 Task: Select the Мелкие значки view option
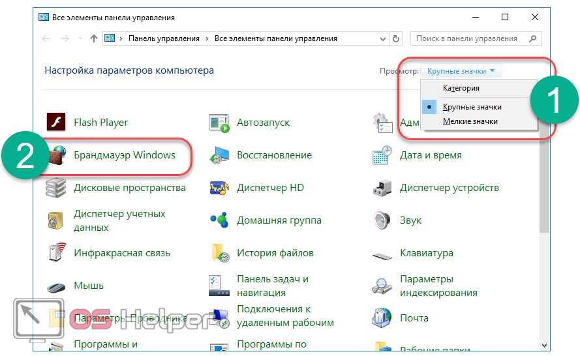click(x=470, y=121)
